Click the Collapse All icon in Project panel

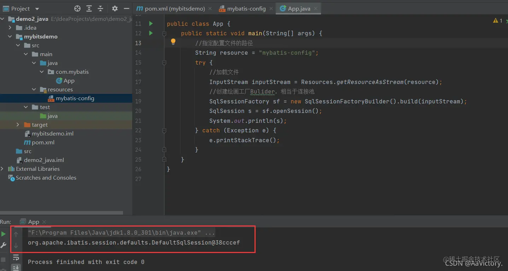coord(100,8)
